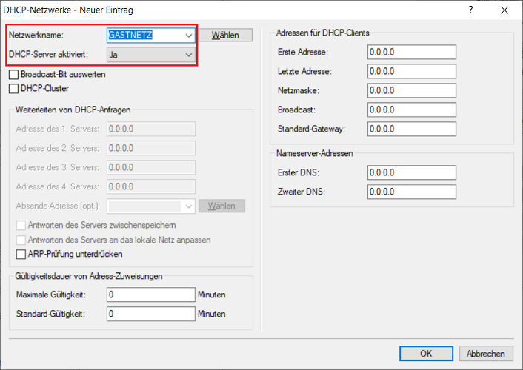Viewport: 523px width, 370px height.
Task: Cancel with the Abbrechen button
Action: 486,354
